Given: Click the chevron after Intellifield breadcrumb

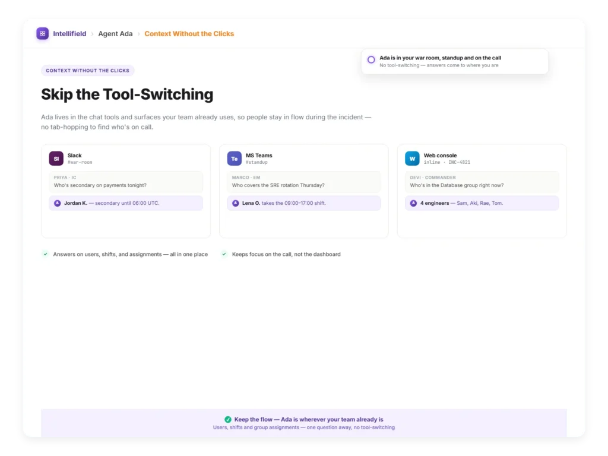Looking at the screenshot, I should coord(92,34).
